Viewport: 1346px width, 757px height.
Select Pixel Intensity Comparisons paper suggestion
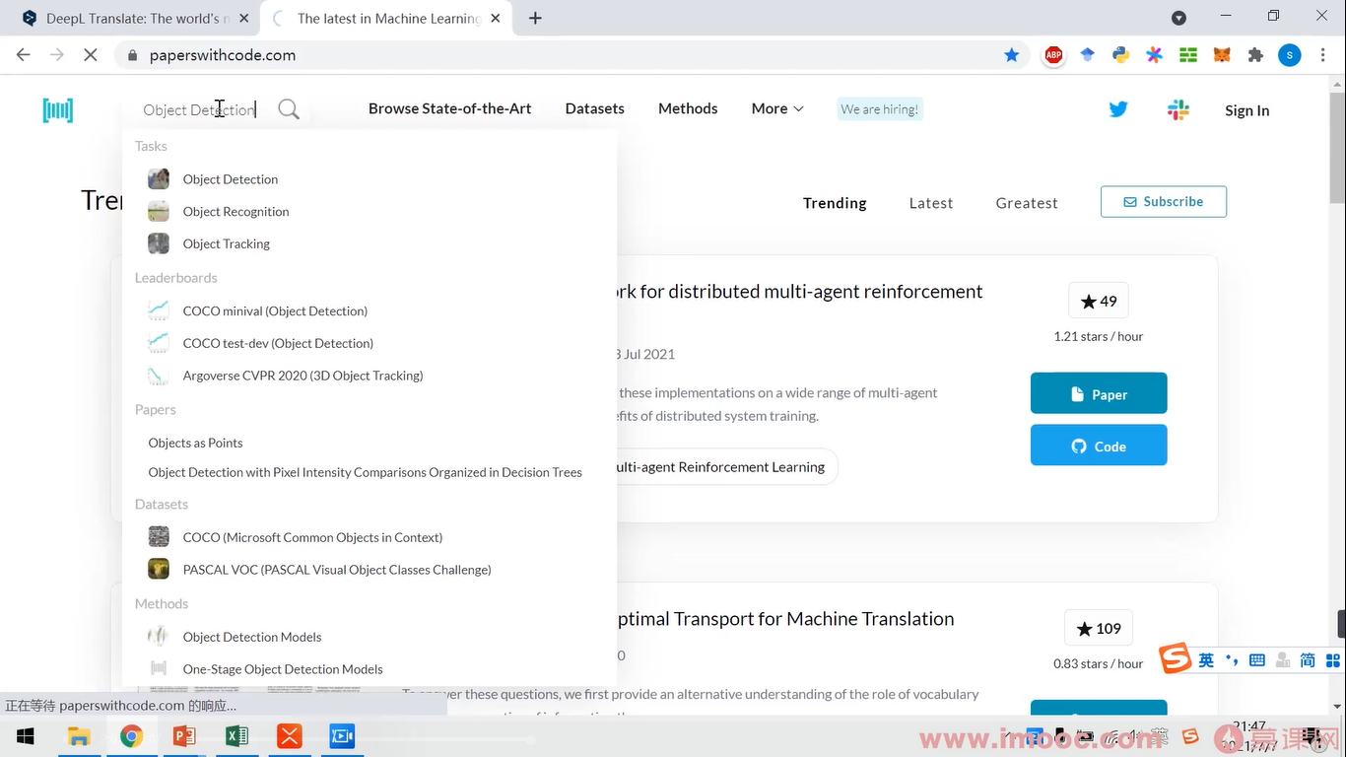tap(365, 473)
